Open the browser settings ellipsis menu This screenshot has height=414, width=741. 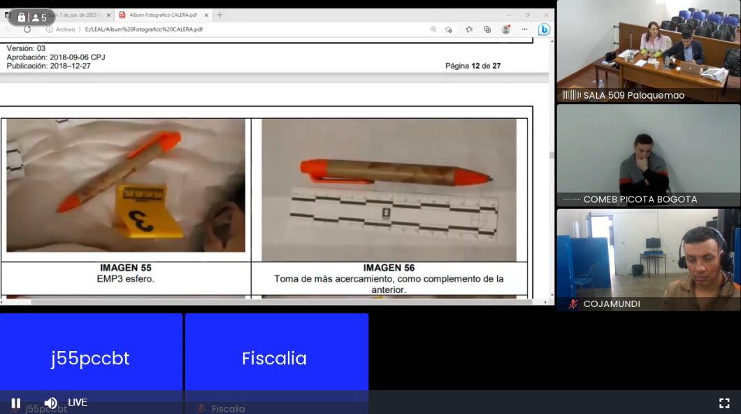click(524, 29)
